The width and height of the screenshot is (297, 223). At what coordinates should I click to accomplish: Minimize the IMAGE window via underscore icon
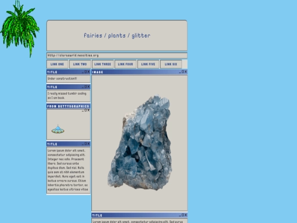tap(180, 72)
